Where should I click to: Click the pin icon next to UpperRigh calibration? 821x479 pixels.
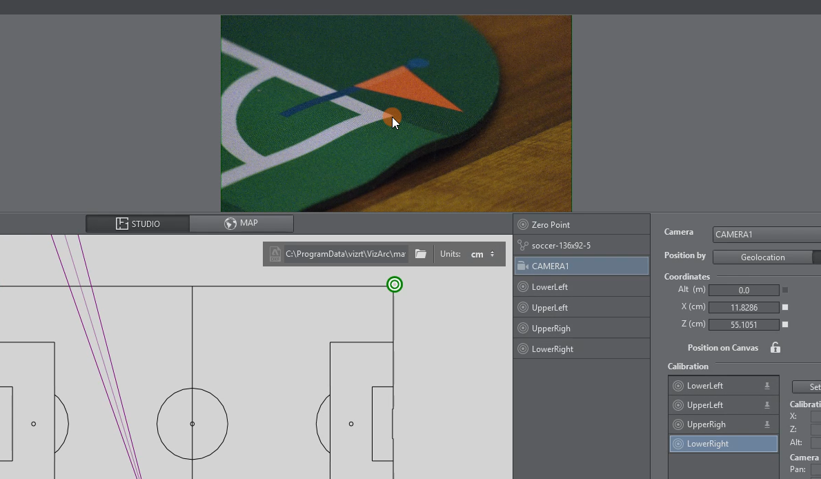pyautogui.click(x=766, y=424)
